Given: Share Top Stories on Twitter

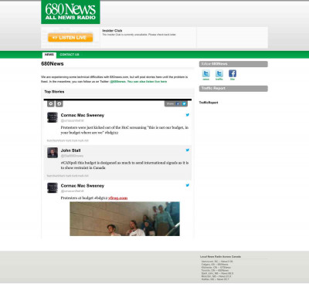Looking at the screenshot, I should coord(184,103).
